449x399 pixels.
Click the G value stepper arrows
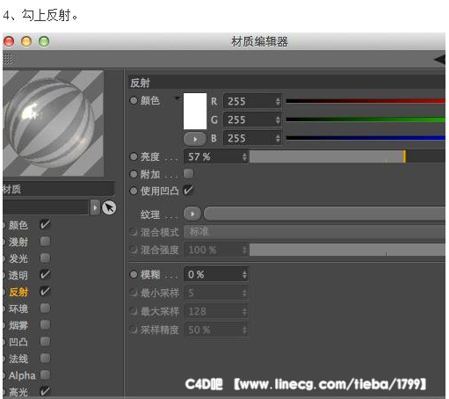[x=278, y=120]
